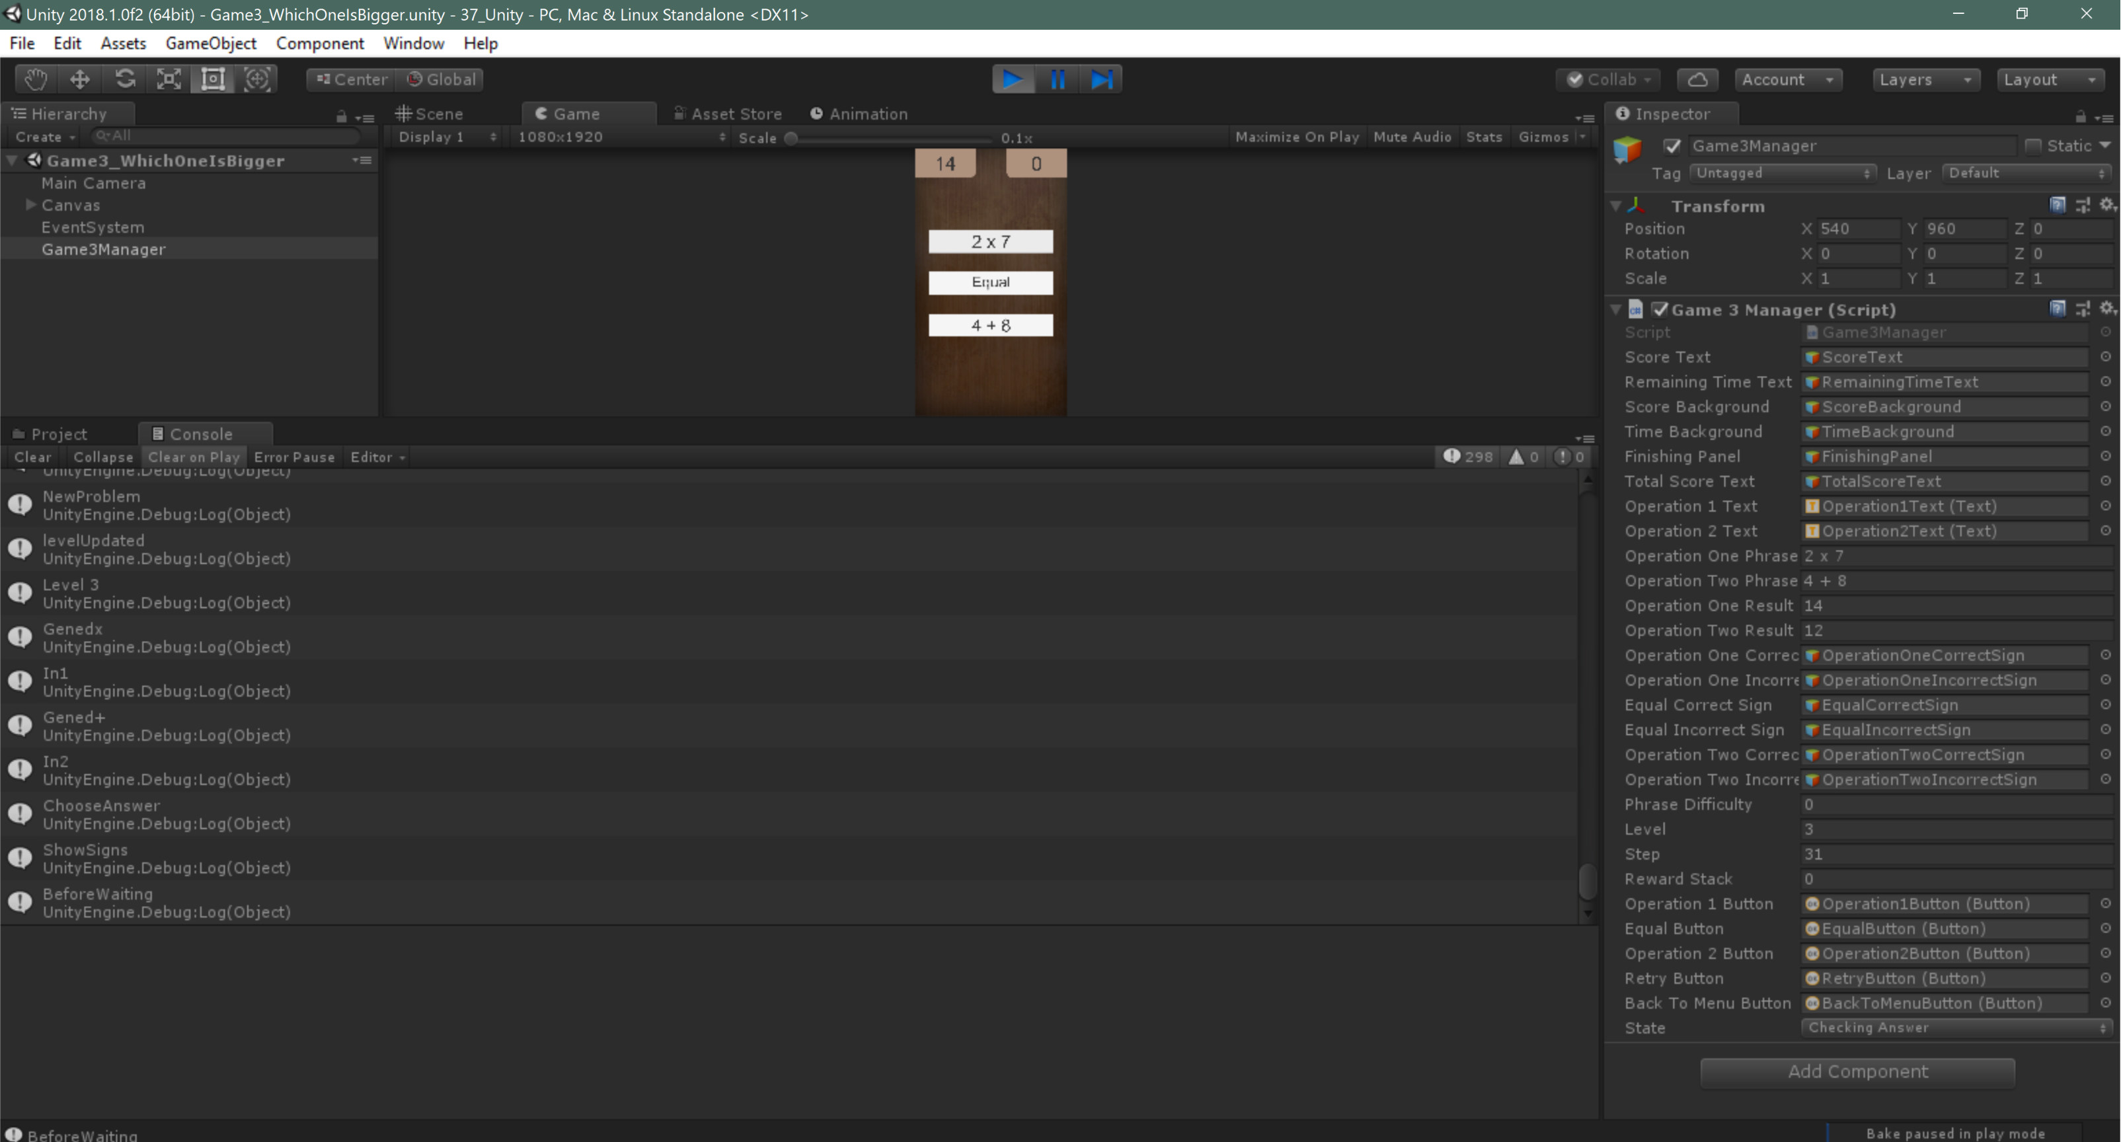
Task: Click the Play button
Action: point(1013,79)
